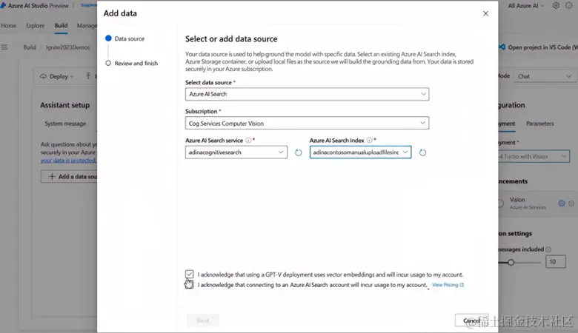Screen dimensions: 578x333
Task: Go to the Home tab
Action: [x=8, y=26]
